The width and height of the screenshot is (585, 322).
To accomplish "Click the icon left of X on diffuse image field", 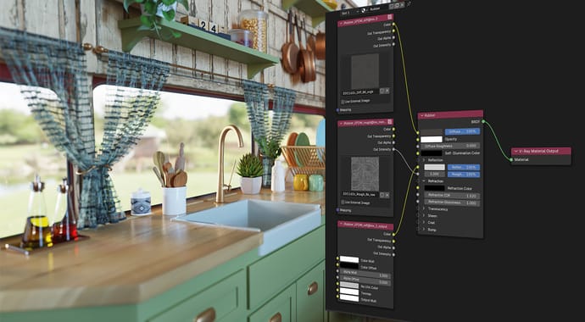I will tap(382, 91).
